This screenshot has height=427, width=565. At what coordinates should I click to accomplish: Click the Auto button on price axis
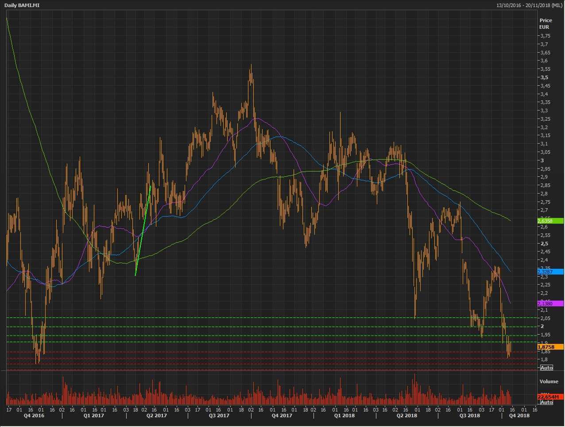pos(546,368)
